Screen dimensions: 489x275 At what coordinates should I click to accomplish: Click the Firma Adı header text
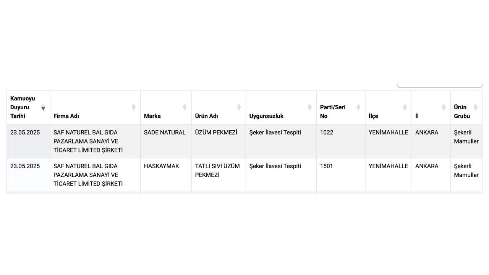click(x=66, y=116)
